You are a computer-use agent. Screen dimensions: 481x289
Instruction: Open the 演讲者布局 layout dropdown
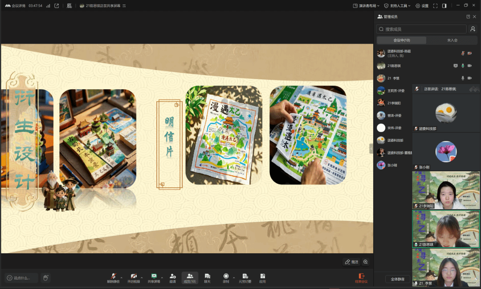[367, 6]
